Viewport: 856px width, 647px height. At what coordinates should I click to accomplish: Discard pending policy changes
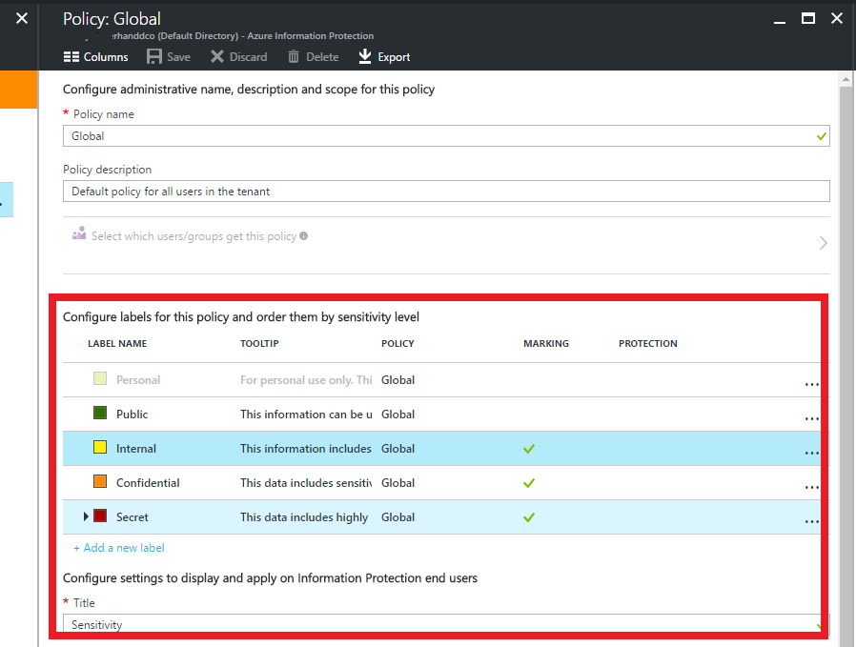[238, 56]
